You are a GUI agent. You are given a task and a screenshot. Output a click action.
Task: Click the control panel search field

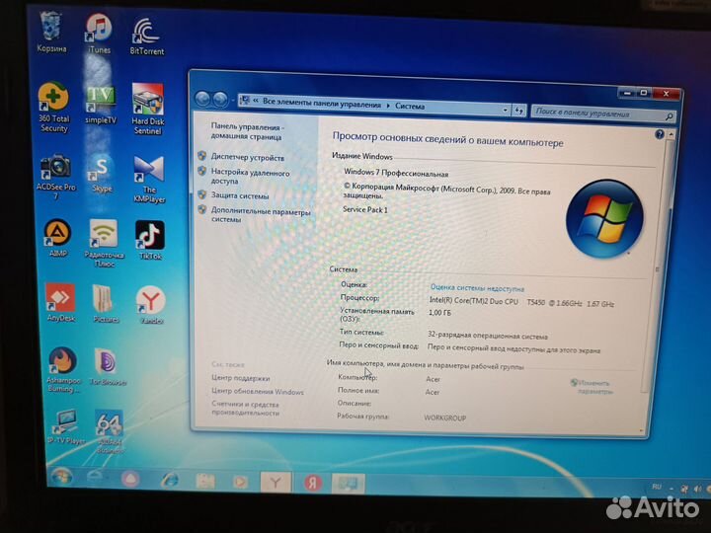click(598, 114)
